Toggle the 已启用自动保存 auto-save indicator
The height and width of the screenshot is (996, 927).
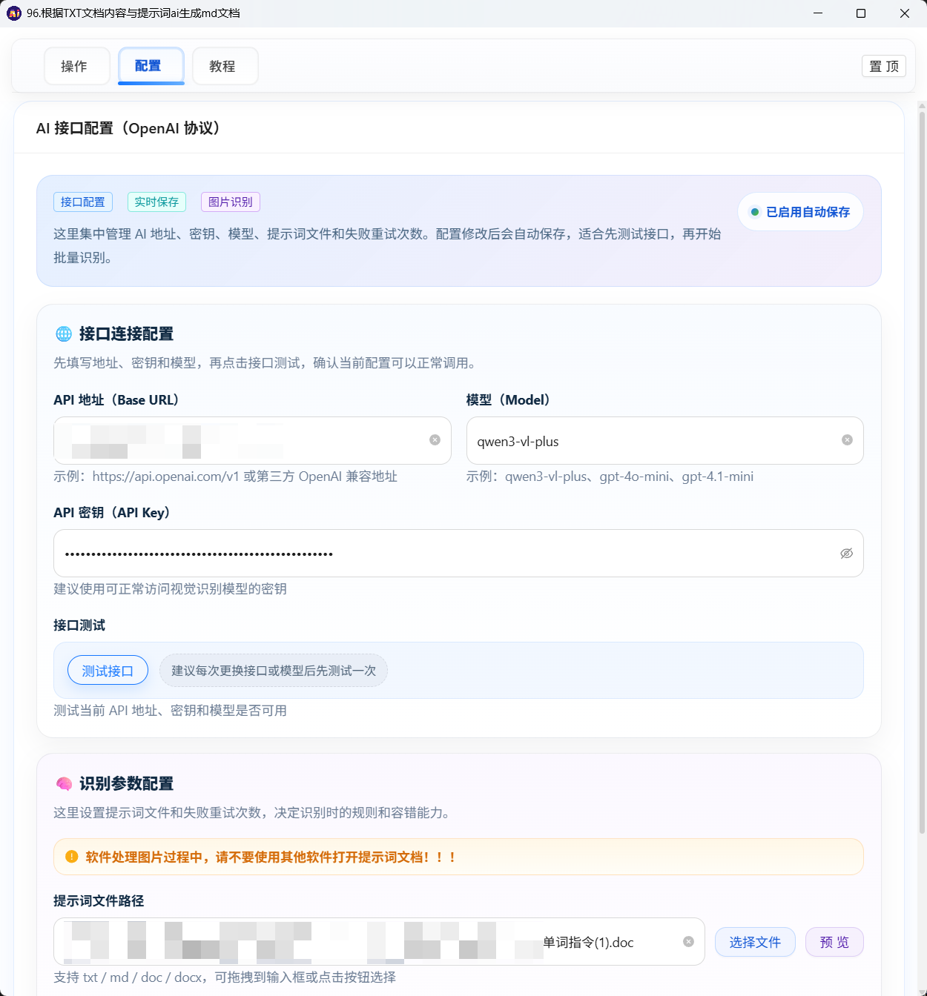coord(799,211)
